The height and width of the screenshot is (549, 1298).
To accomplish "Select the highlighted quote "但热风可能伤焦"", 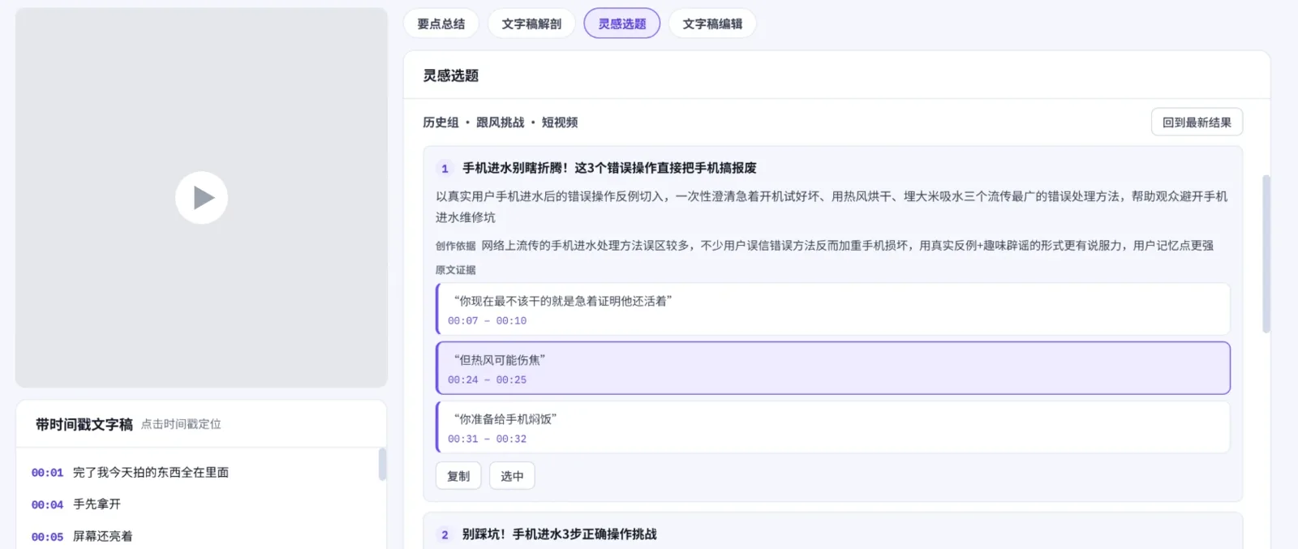I will 833,368.
